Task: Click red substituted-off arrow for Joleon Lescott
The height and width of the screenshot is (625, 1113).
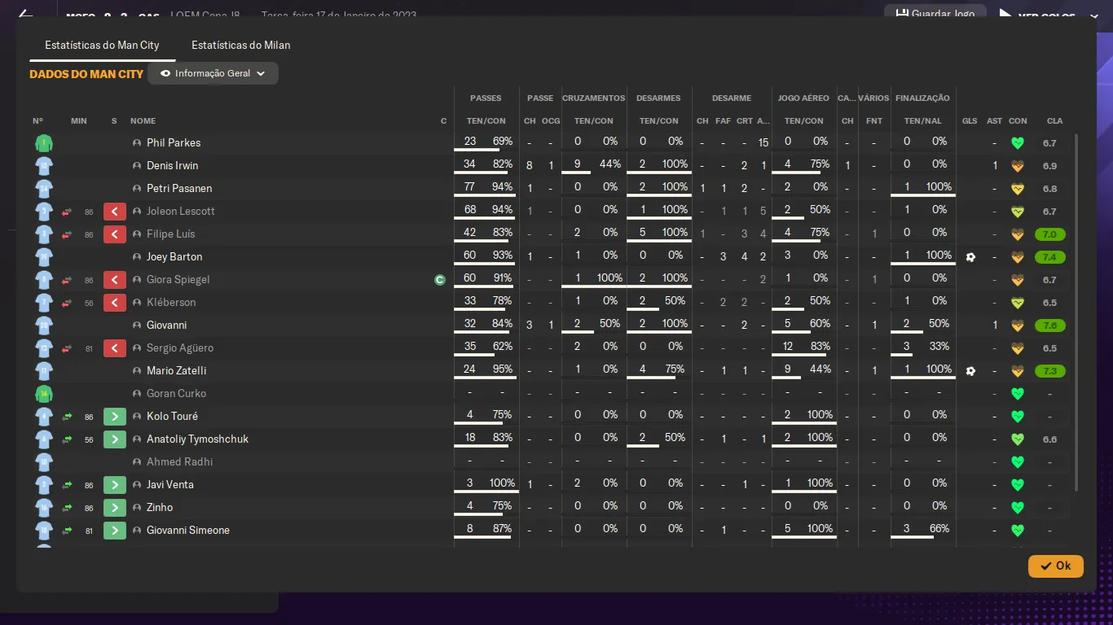Action: tap(115, 212)
